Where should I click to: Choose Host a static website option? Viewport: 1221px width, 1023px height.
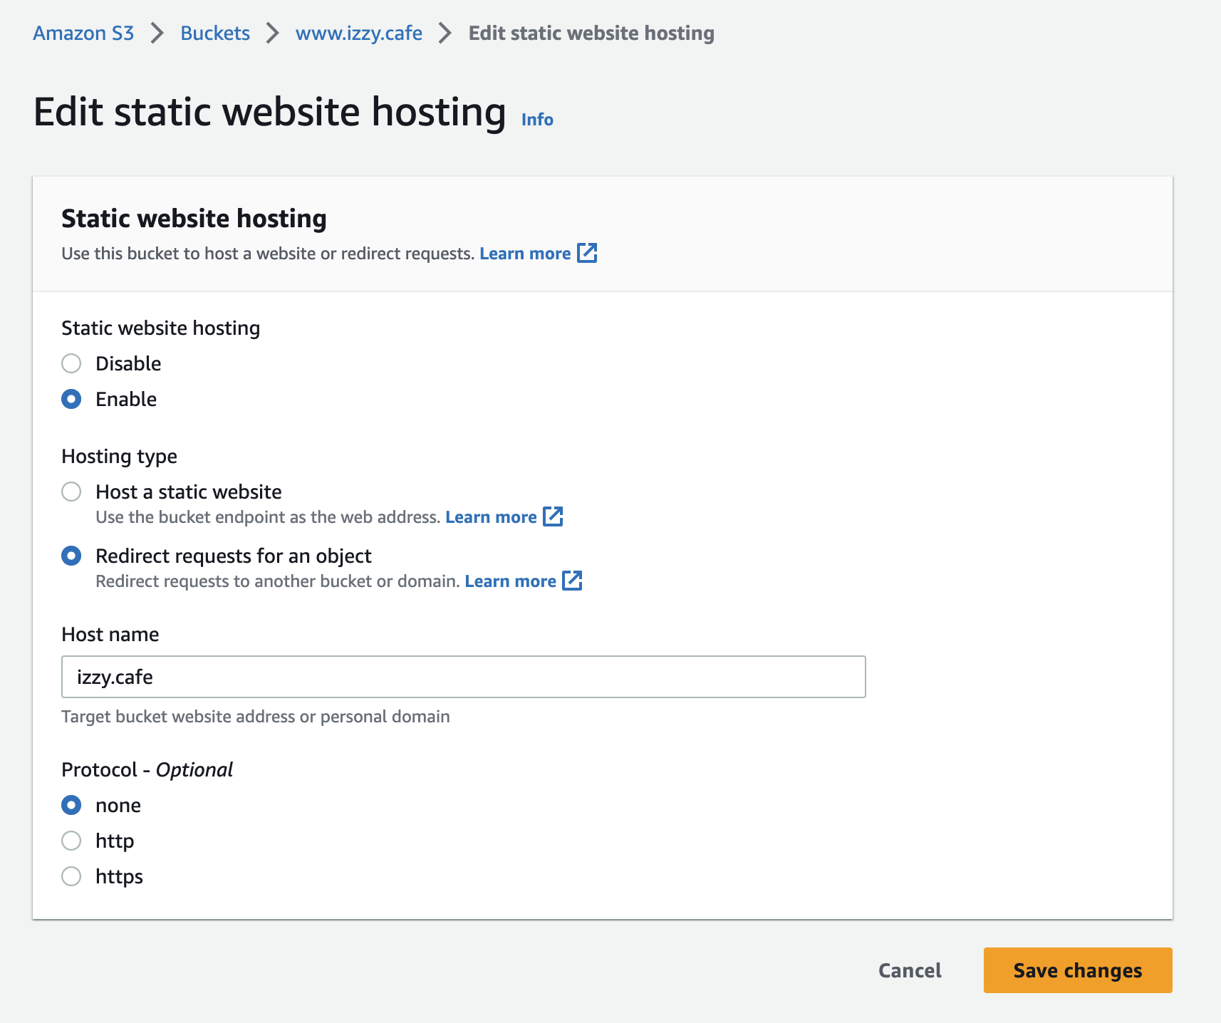click(x=71, y=492)
